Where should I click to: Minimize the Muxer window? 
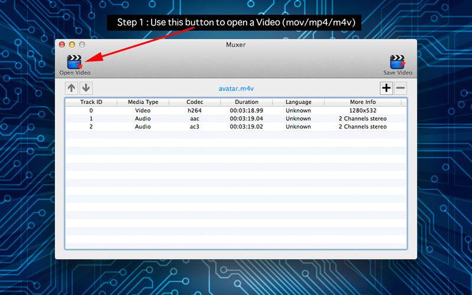pos(72,45)
